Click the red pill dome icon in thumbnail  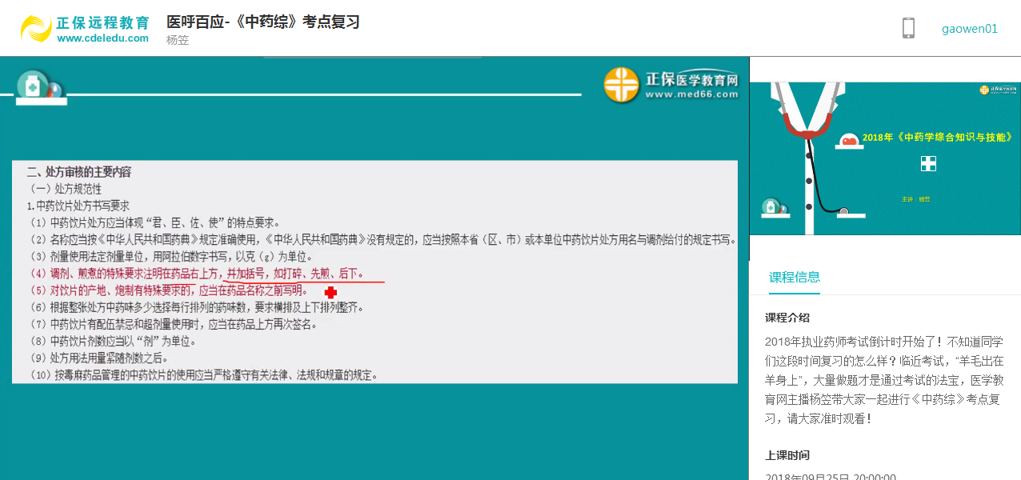(847, 142)
